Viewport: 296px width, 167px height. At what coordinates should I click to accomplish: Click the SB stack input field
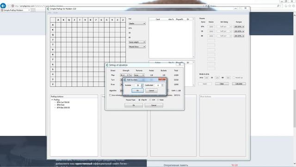tap(211, 31)
